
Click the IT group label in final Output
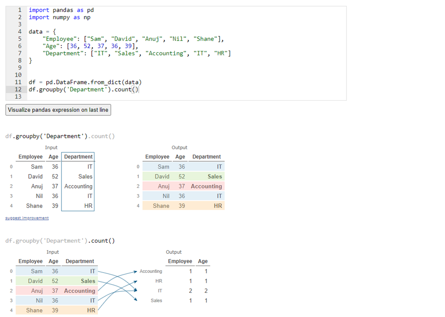point(159,291)
